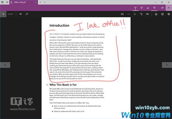Screen dimensions: 172x119
Task: Show tabs you've set aside
Action: tap(2, 2)
